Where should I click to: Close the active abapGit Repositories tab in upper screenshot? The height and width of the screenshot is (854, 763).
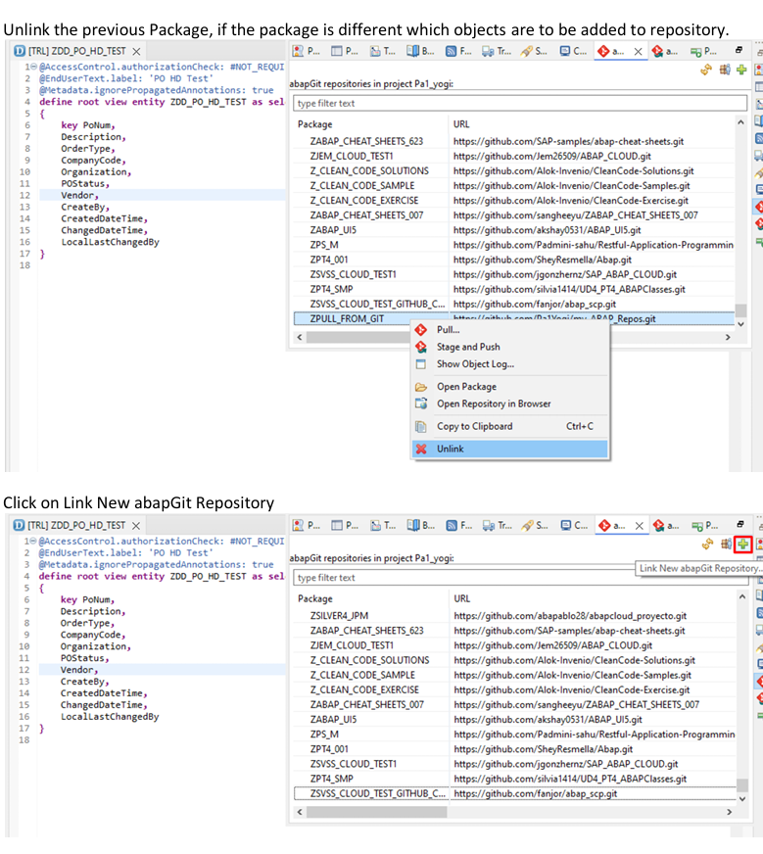click(639, 51)
